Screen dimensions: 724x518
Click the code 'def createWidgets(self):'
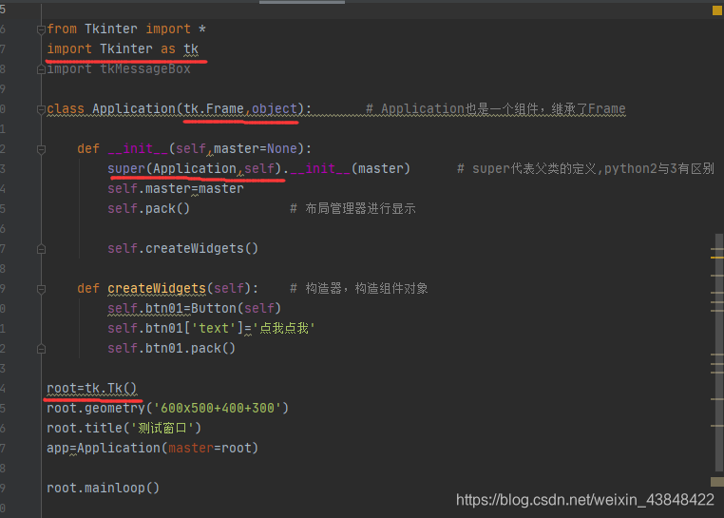pos(167,288)
